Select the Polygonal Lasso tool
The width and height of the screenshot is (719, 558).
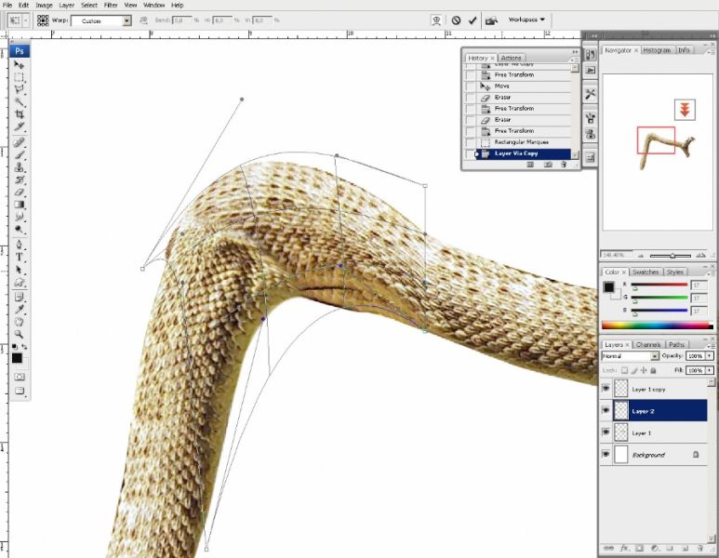tap(19, 89)
